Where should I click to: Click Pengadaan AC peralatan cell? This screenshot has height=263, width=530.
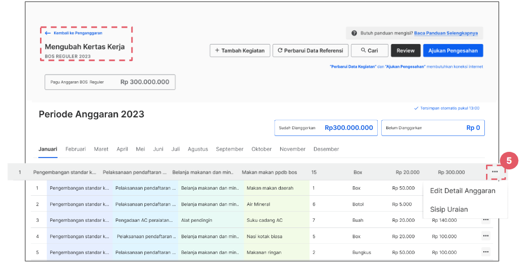pos(145,220)
